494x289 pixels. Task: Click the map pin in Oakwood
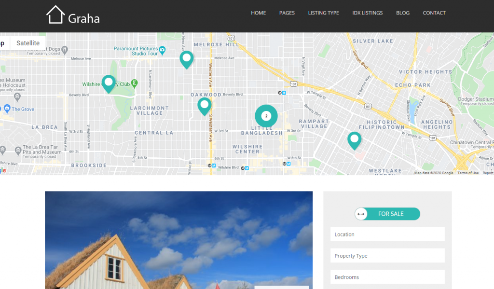pyautogui.click(x=205, y=105)
